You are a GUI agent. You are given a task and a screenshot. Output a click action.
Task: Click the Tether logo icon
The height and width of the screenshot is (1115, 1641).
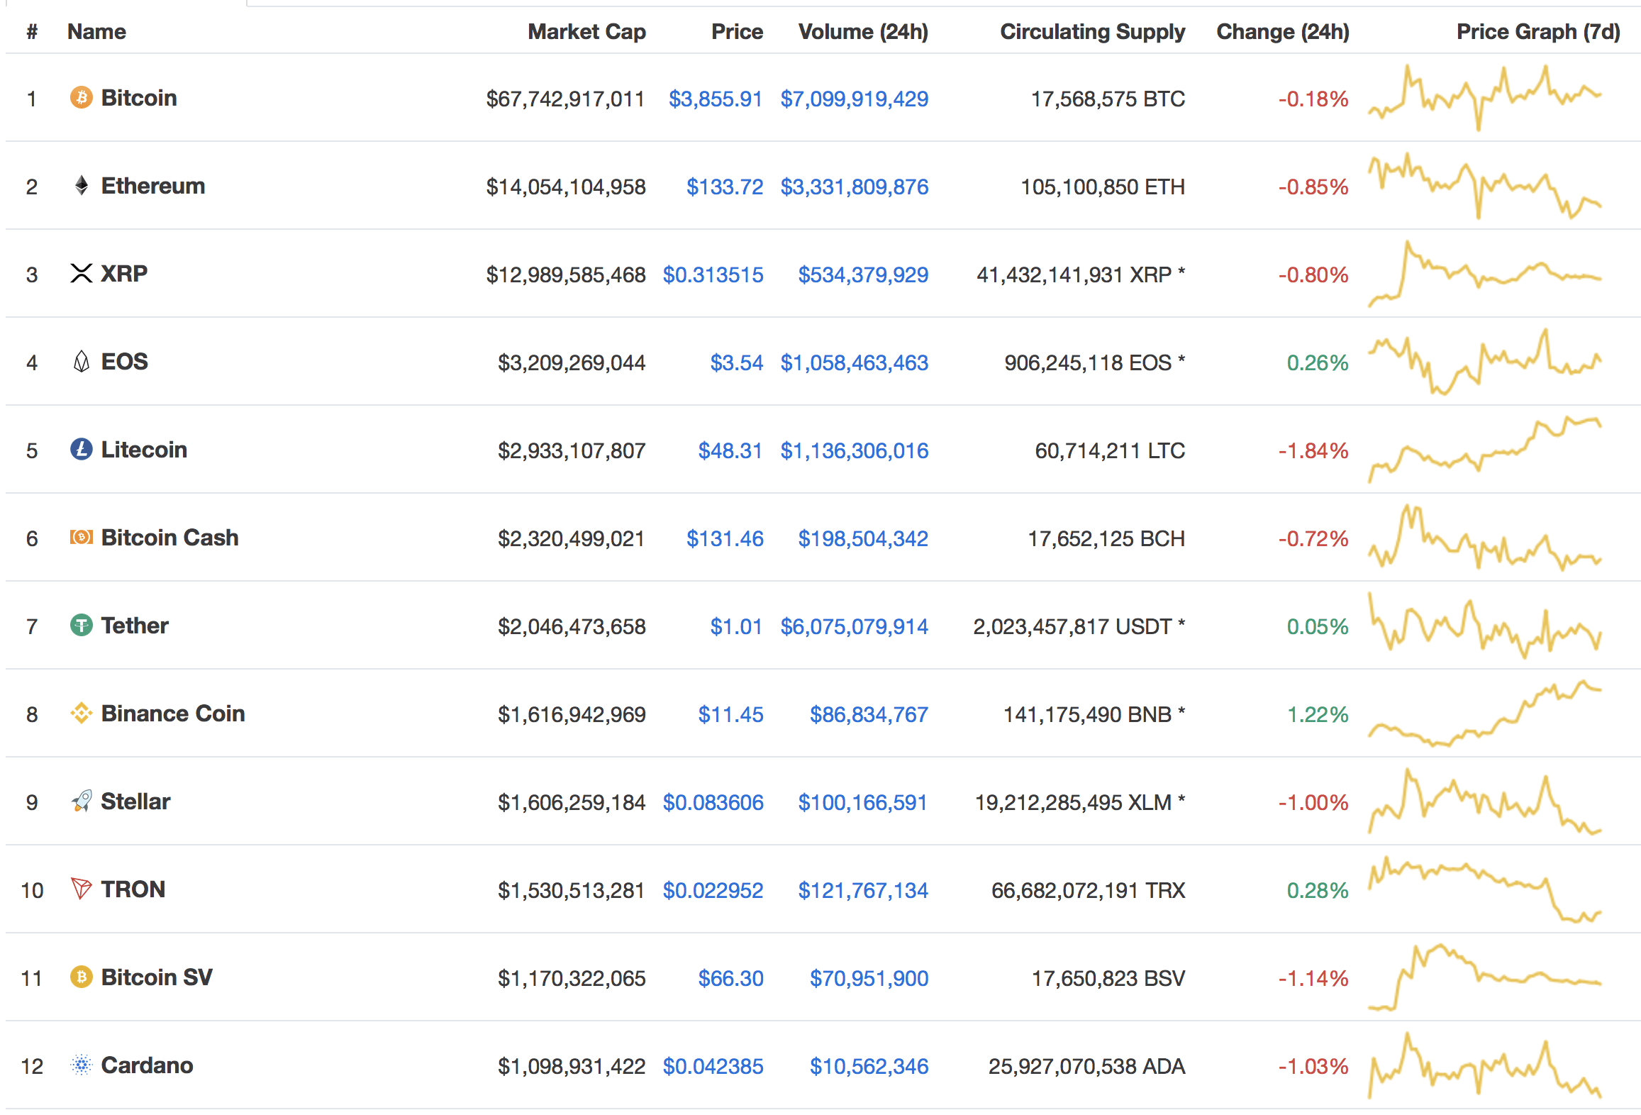tap(82, 625)
